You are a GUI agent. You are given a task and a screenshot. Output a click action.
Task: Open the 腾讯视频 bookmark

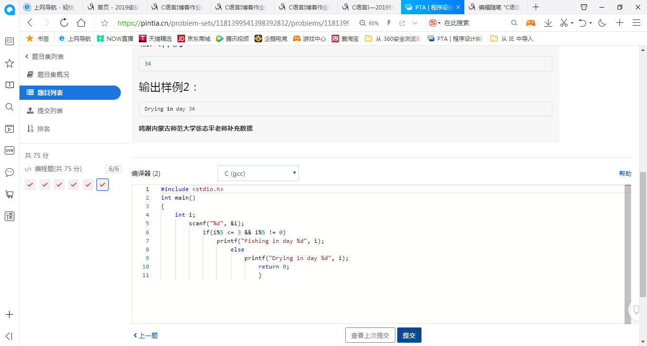[233, 38]
